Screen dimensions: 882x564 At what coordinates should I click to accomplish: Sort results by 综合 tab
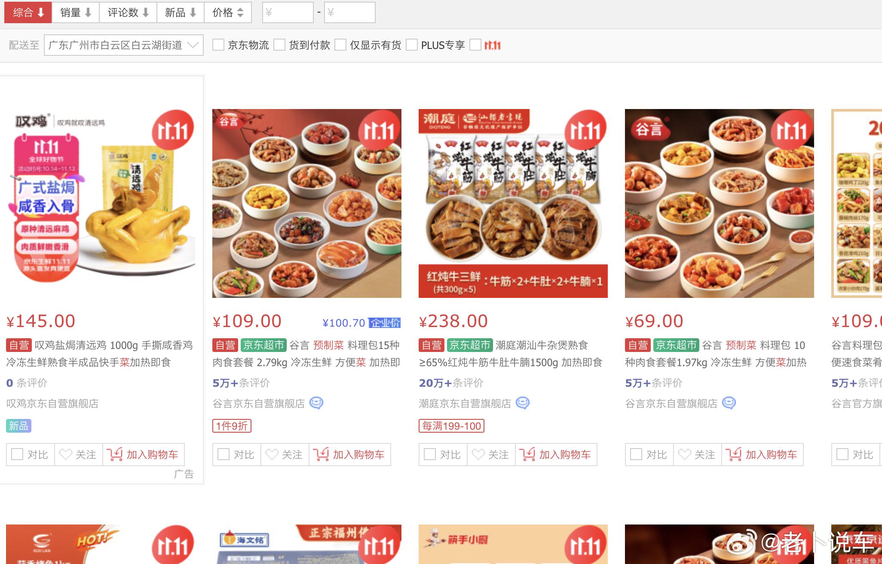click(x=28, y=12)
